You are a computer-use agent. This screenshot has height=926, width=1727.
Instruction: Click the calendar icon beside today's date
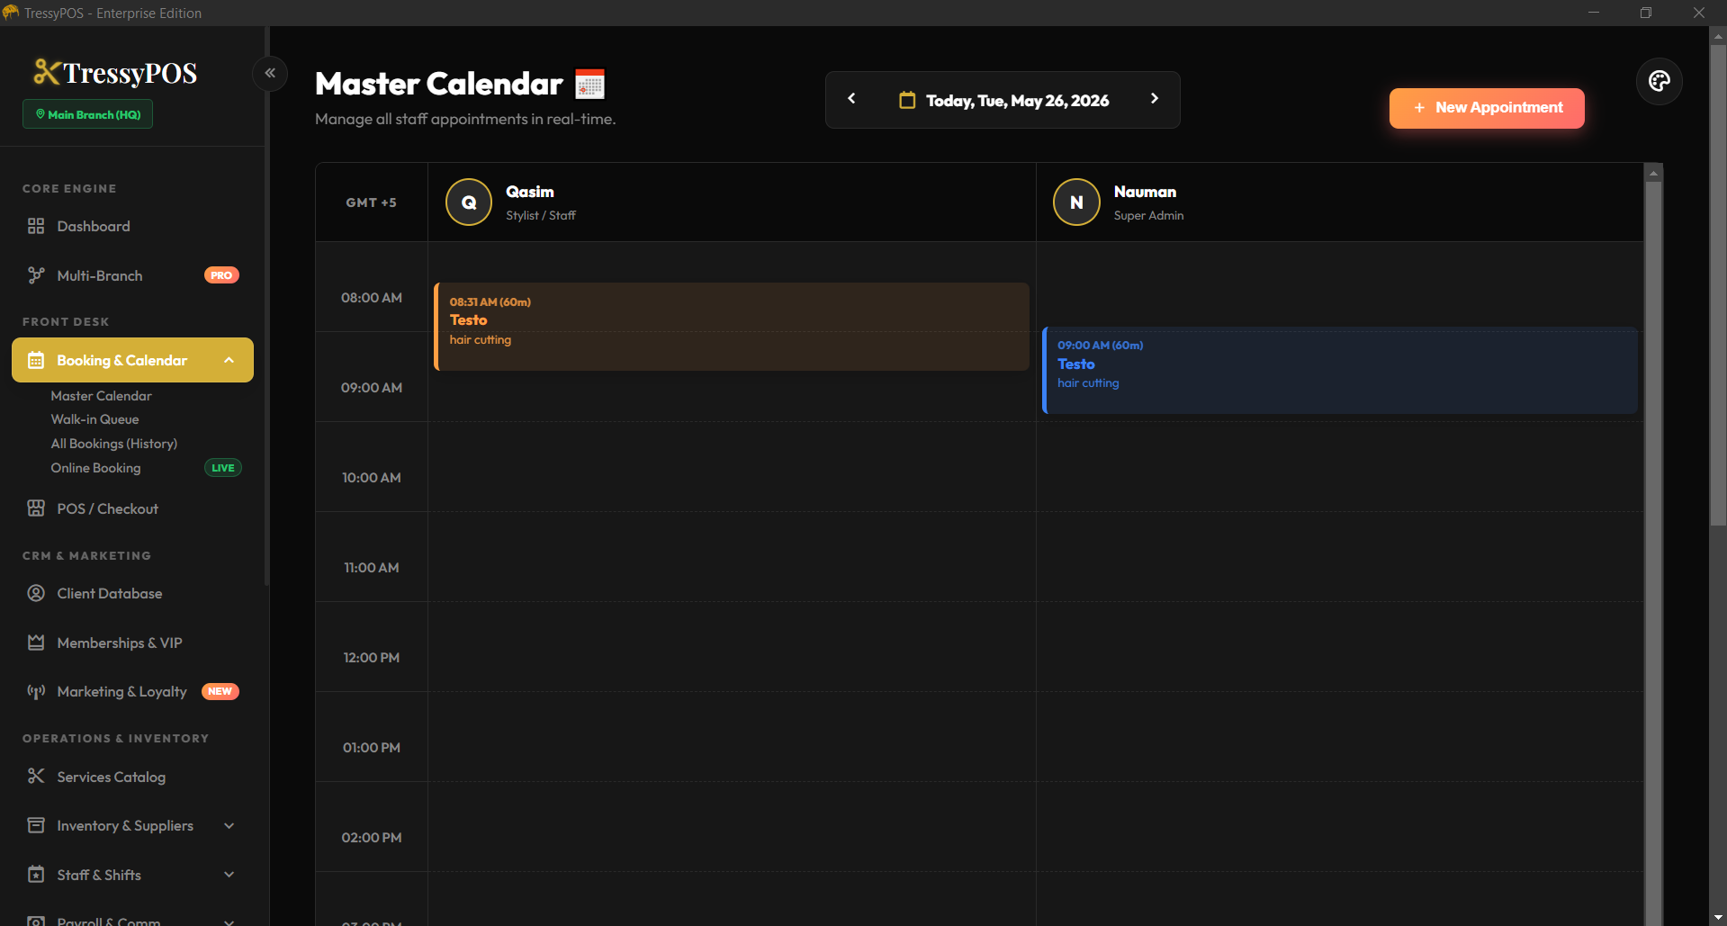[x=907, y=100]
